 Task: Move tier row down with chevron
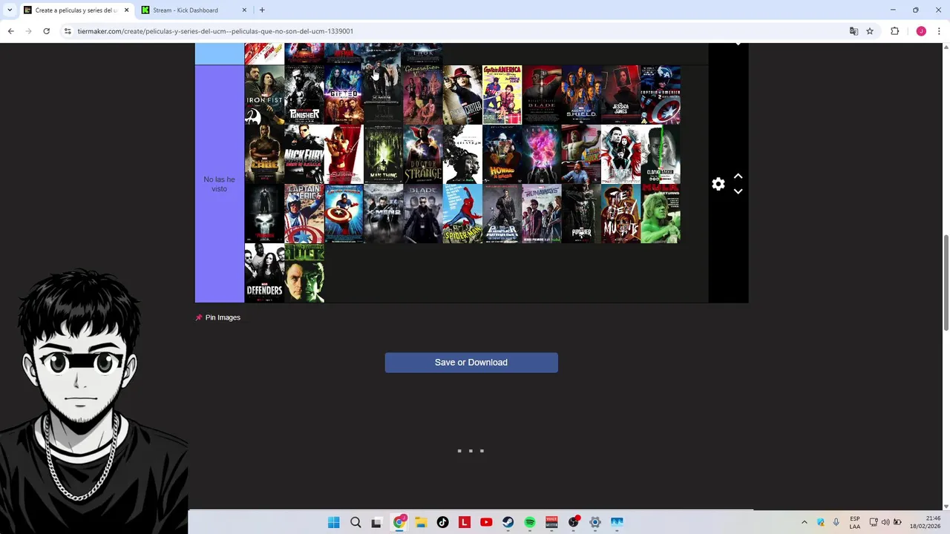tap(738, 191)
